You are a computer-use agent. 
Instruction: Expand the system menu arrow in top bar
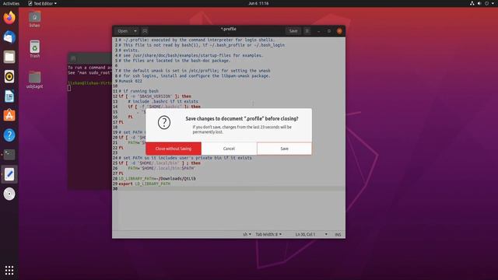tap(493, 3)
